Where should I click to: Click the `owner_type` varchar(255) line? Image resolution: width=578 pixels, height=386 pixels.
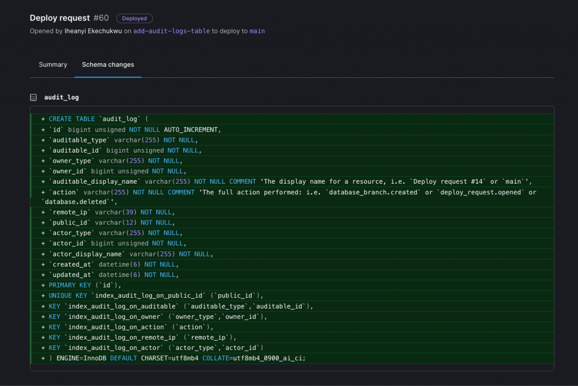tap(292, 161)
